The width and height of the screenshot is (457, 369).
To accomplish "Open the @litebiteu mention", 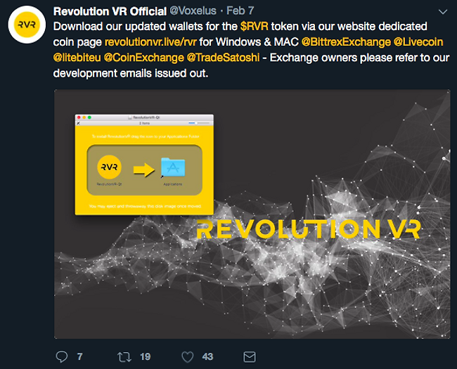I will (77, 58).
